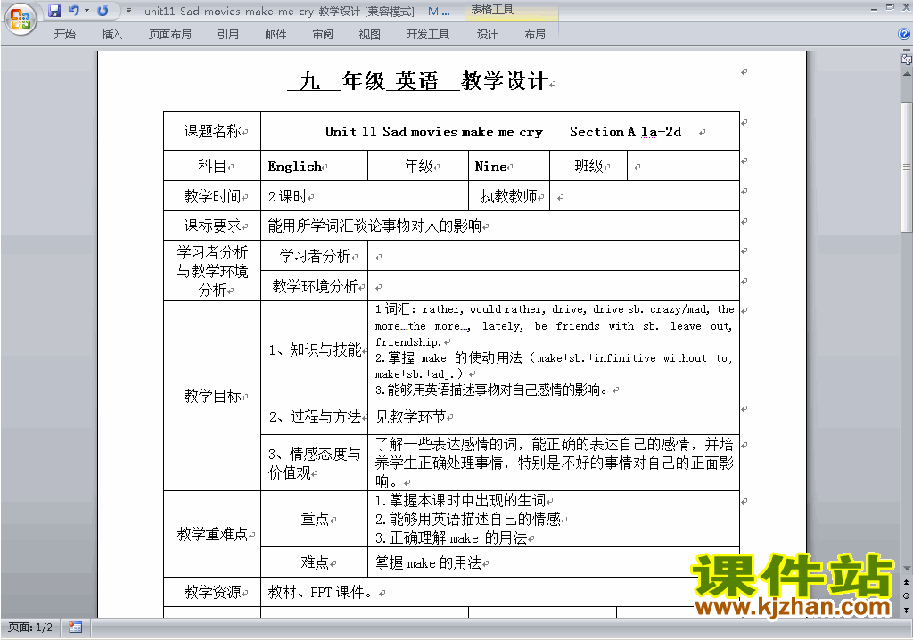Click the text Section A 1a-2d
The height and width of the screenshot is (640, 913).
point(625,132)
